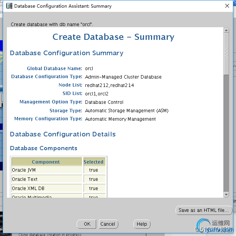
Task: Select the Global Database Name value orcl
Action: point(89,69)
